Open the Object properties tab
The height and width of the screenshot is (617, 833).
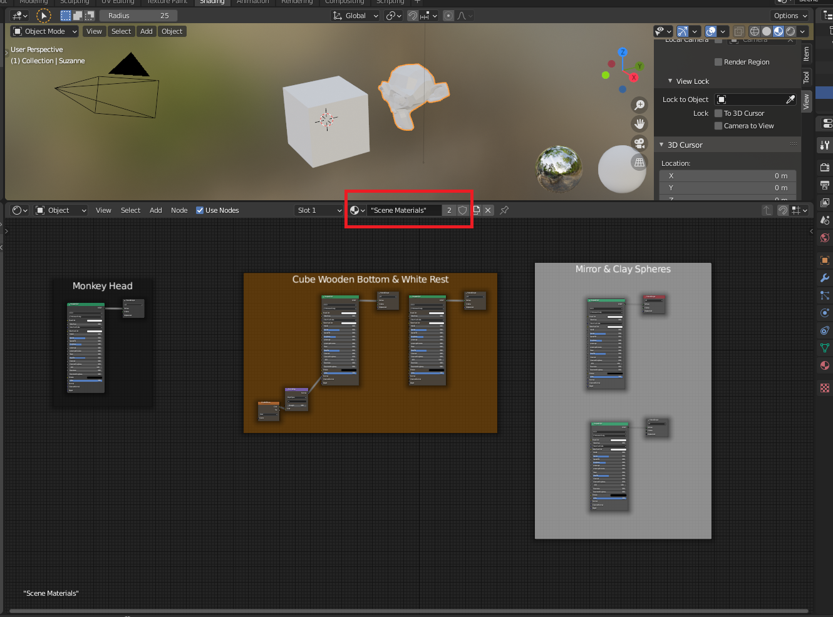pyautogui.click(x=825, y=260)
